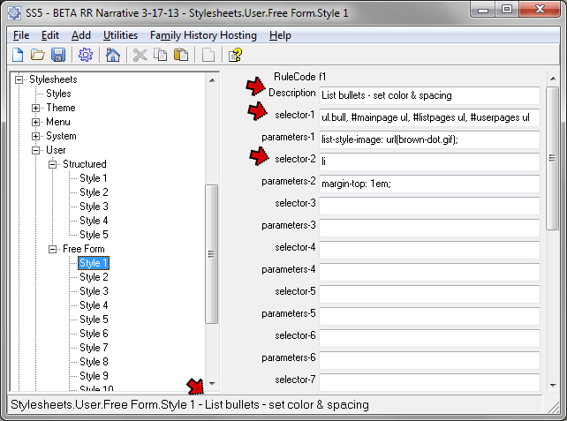567x421 pixels.
Task: Click the Copy toolbar icon
Action: [x=160, y=56]
